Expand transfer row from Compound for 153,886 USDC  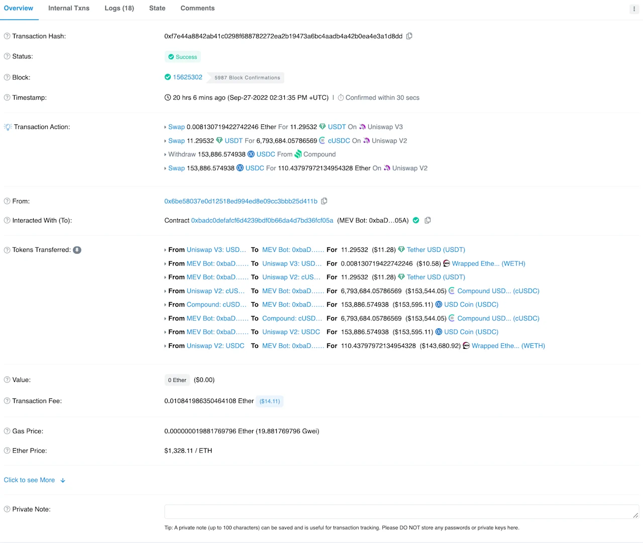[165, 305]
